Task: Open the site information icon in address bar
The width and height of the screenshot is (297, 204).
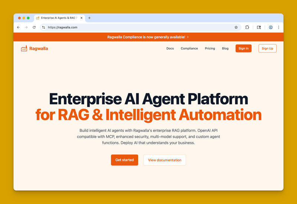Action: click(43, 27)
